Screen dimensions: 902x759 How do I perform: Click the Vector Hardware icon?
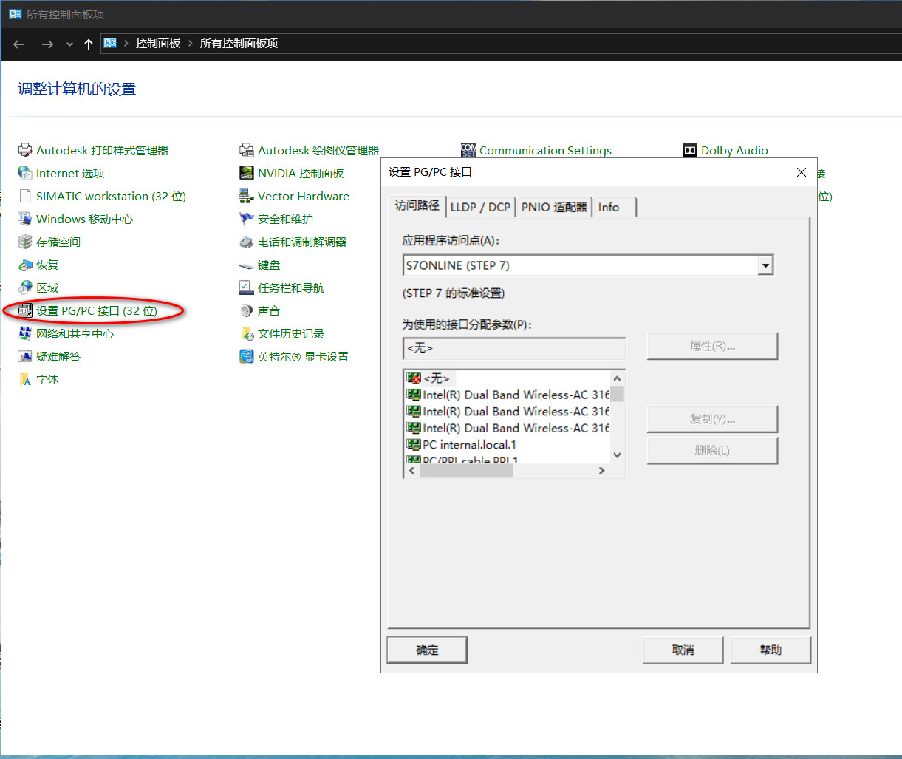click(247, 196)
